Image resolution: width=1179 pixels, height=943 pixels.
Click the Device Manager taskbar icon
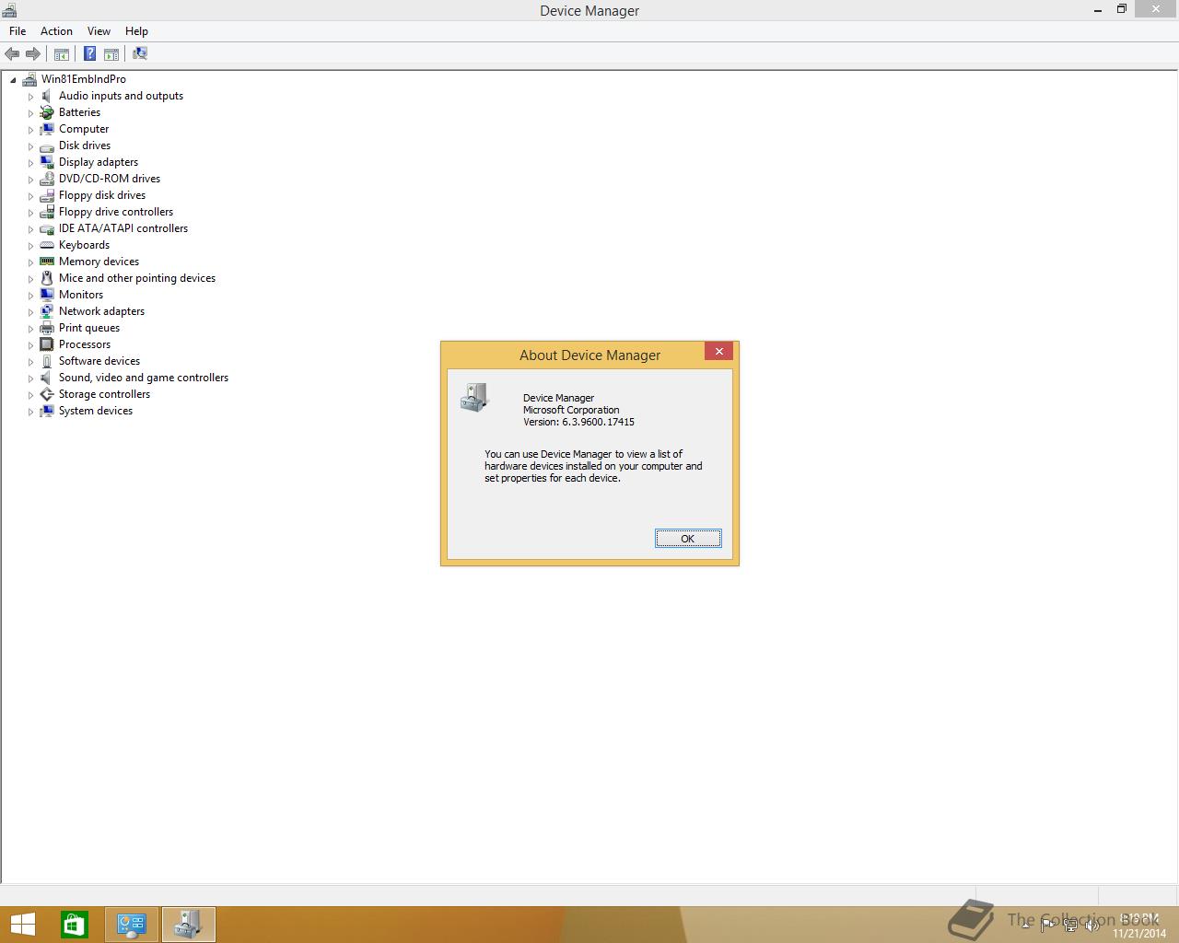click(x=188, y=925)
